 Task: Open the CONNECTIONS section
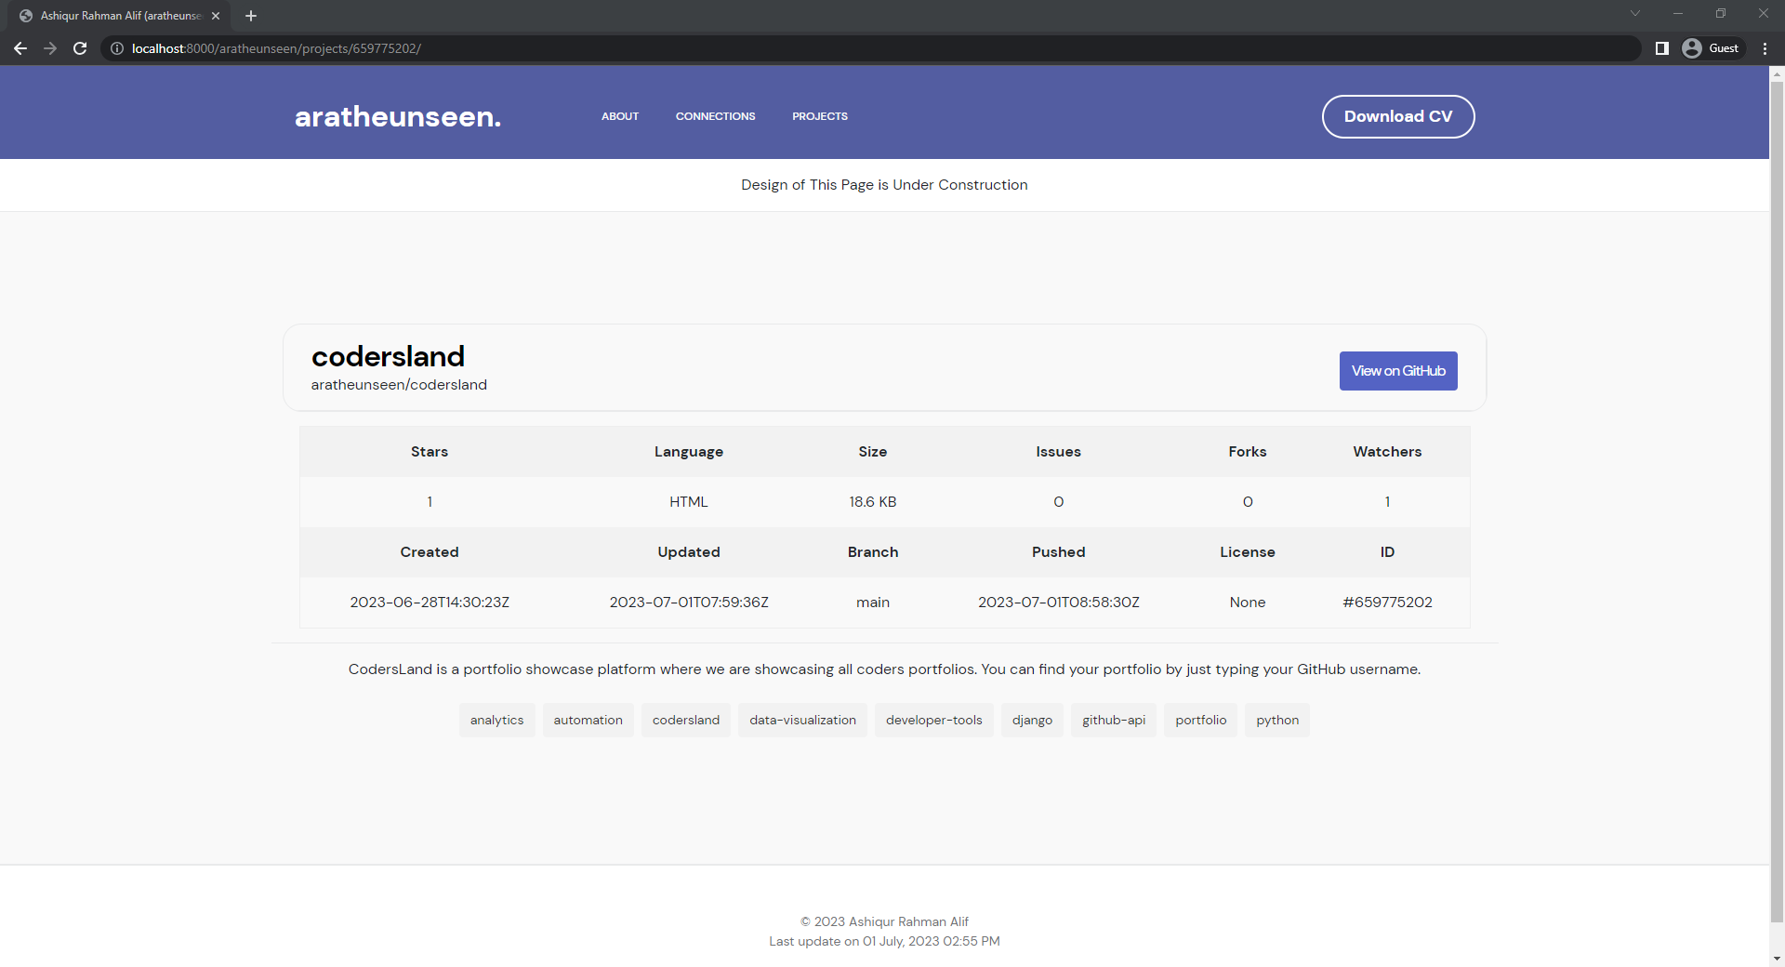pos(715,116)
